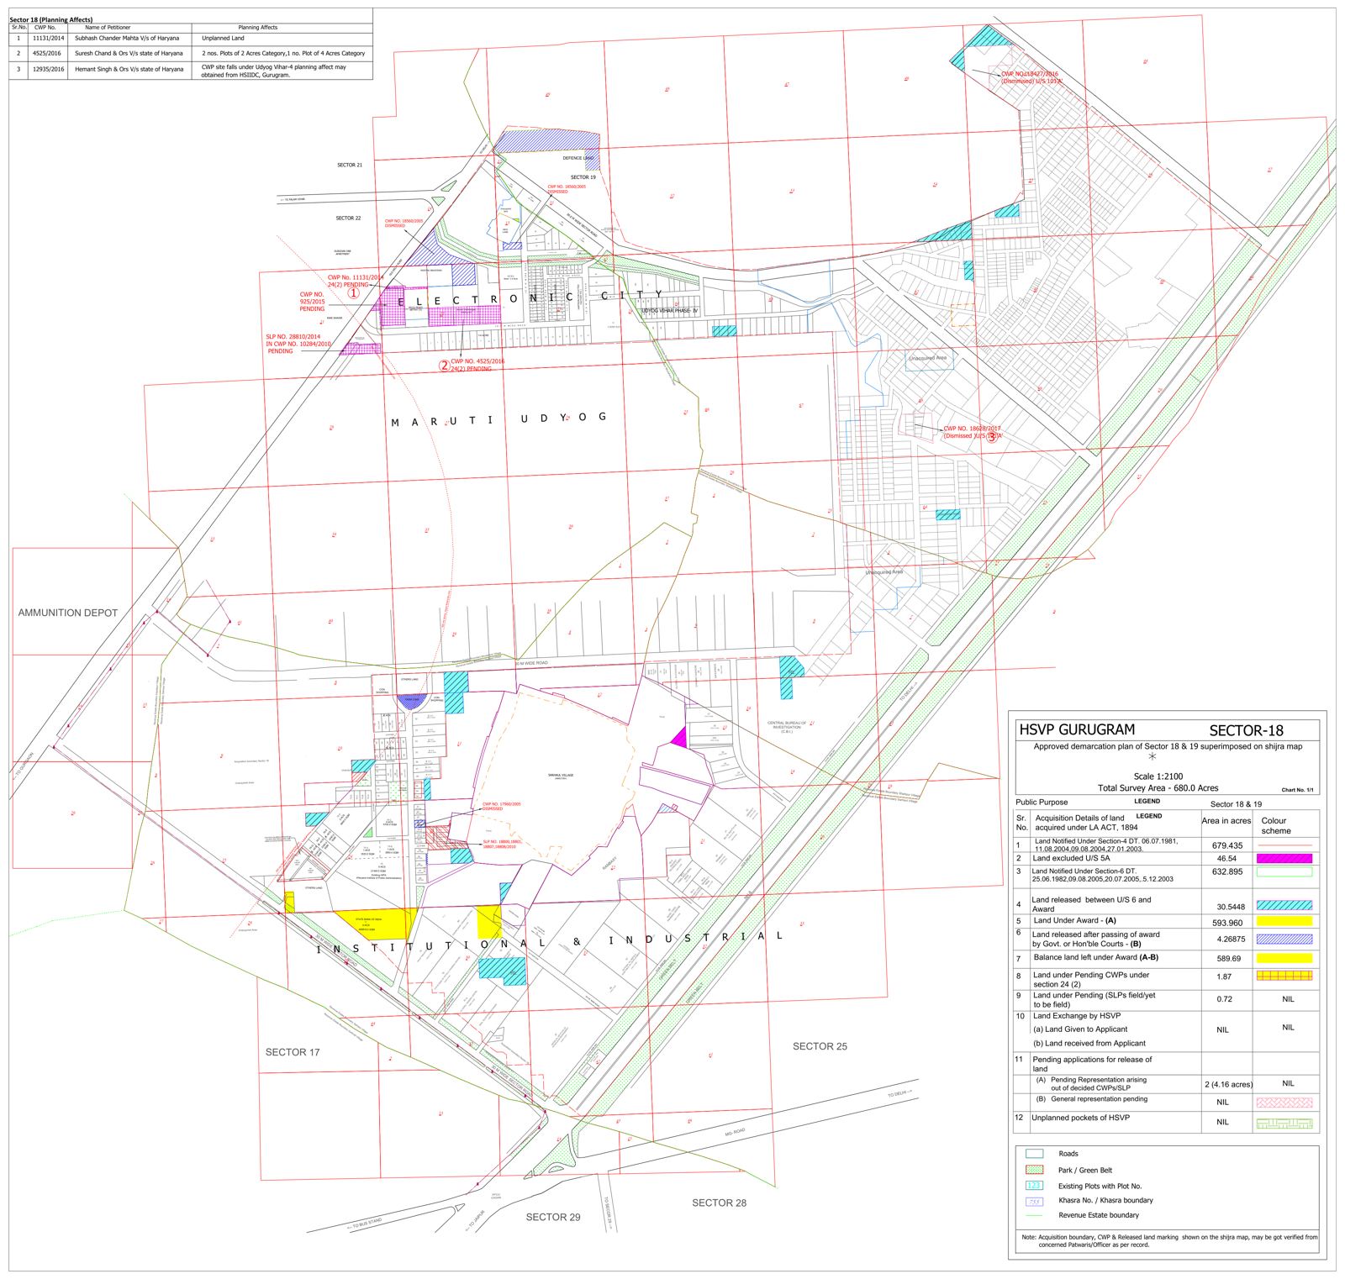Click the 'UDYOG VIHAR PHASE- IV' label

670,311
